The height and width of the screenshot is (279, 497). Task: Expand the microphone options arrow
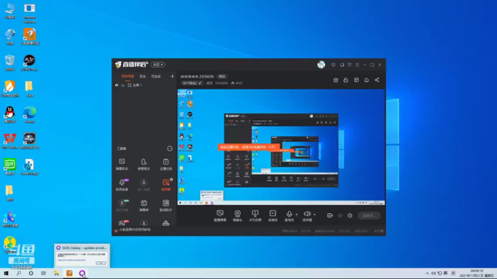[x=297, y=215]
